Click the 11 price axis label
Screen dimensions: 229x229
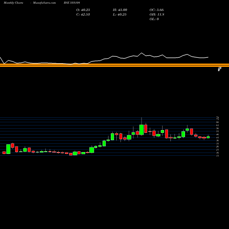pos(218,156)
